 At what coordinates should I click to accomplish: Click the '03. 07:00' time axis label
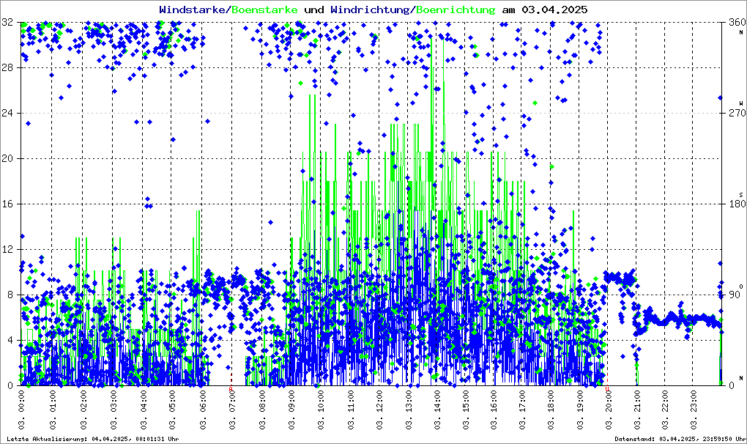coord(232,410)
